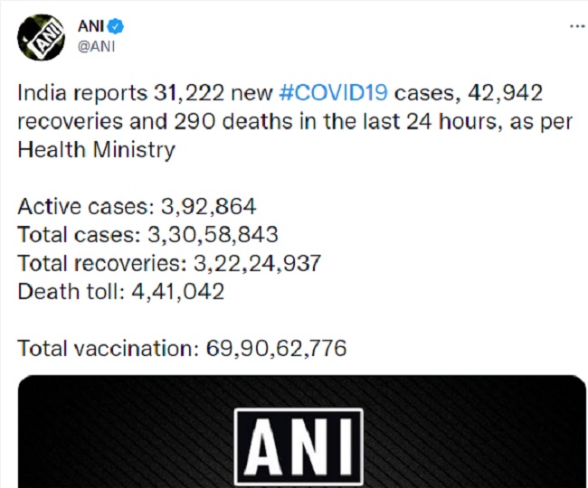Open the three-dot more options menu
This screenshot has height=488, width=588.
click(x=577, y=26)
